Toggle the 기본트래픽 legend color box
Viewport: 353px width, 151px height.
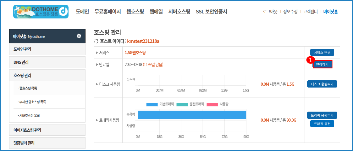152,104
